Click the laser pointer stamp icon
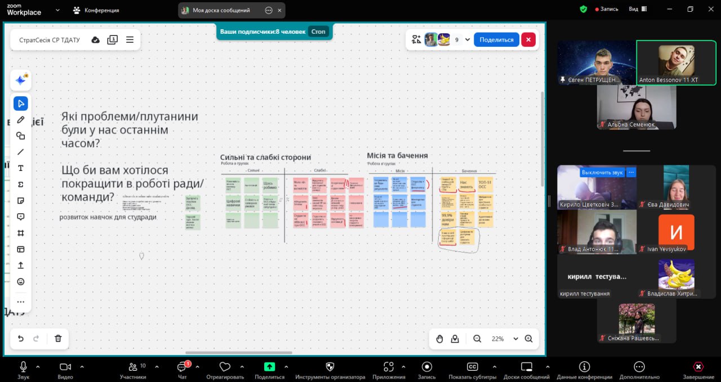 pyautogui.click(x=455, y=339)
